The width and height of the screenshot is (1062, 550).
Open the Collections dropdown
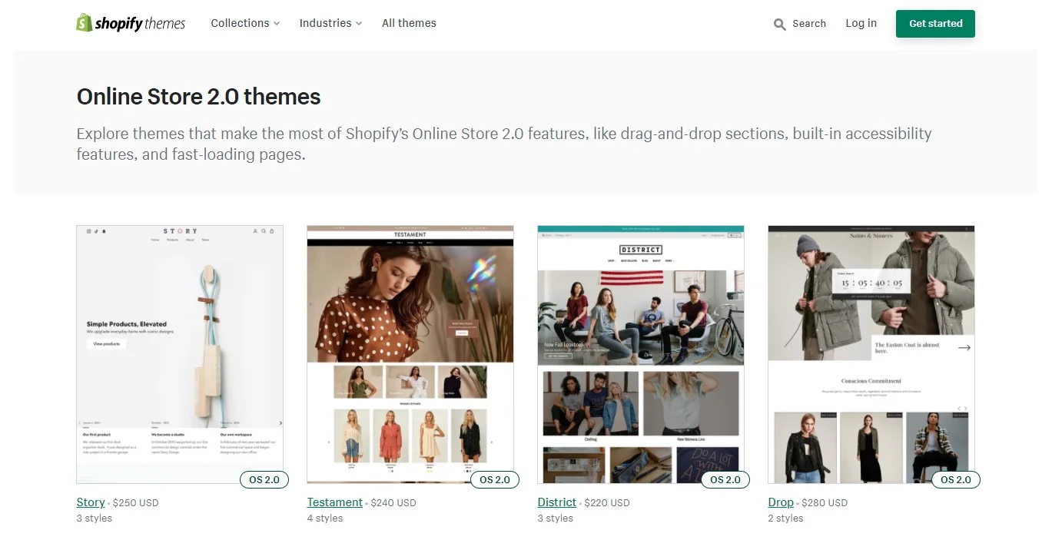pyautogui.click(x=240, y=23)
